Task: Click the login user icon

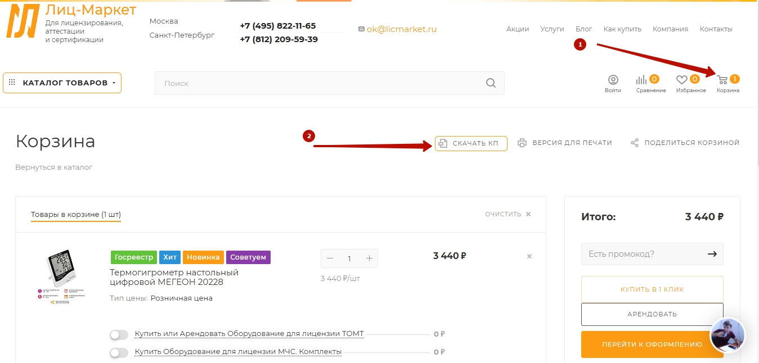Action: point(613,80)
